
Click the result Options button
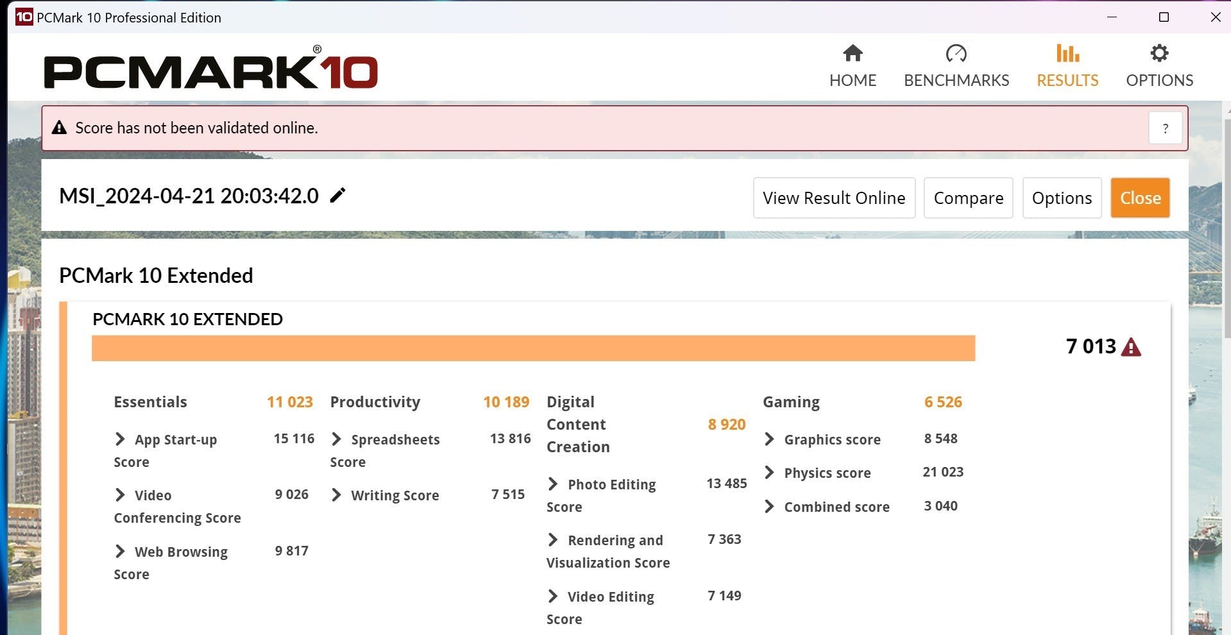pos(1062,198)
